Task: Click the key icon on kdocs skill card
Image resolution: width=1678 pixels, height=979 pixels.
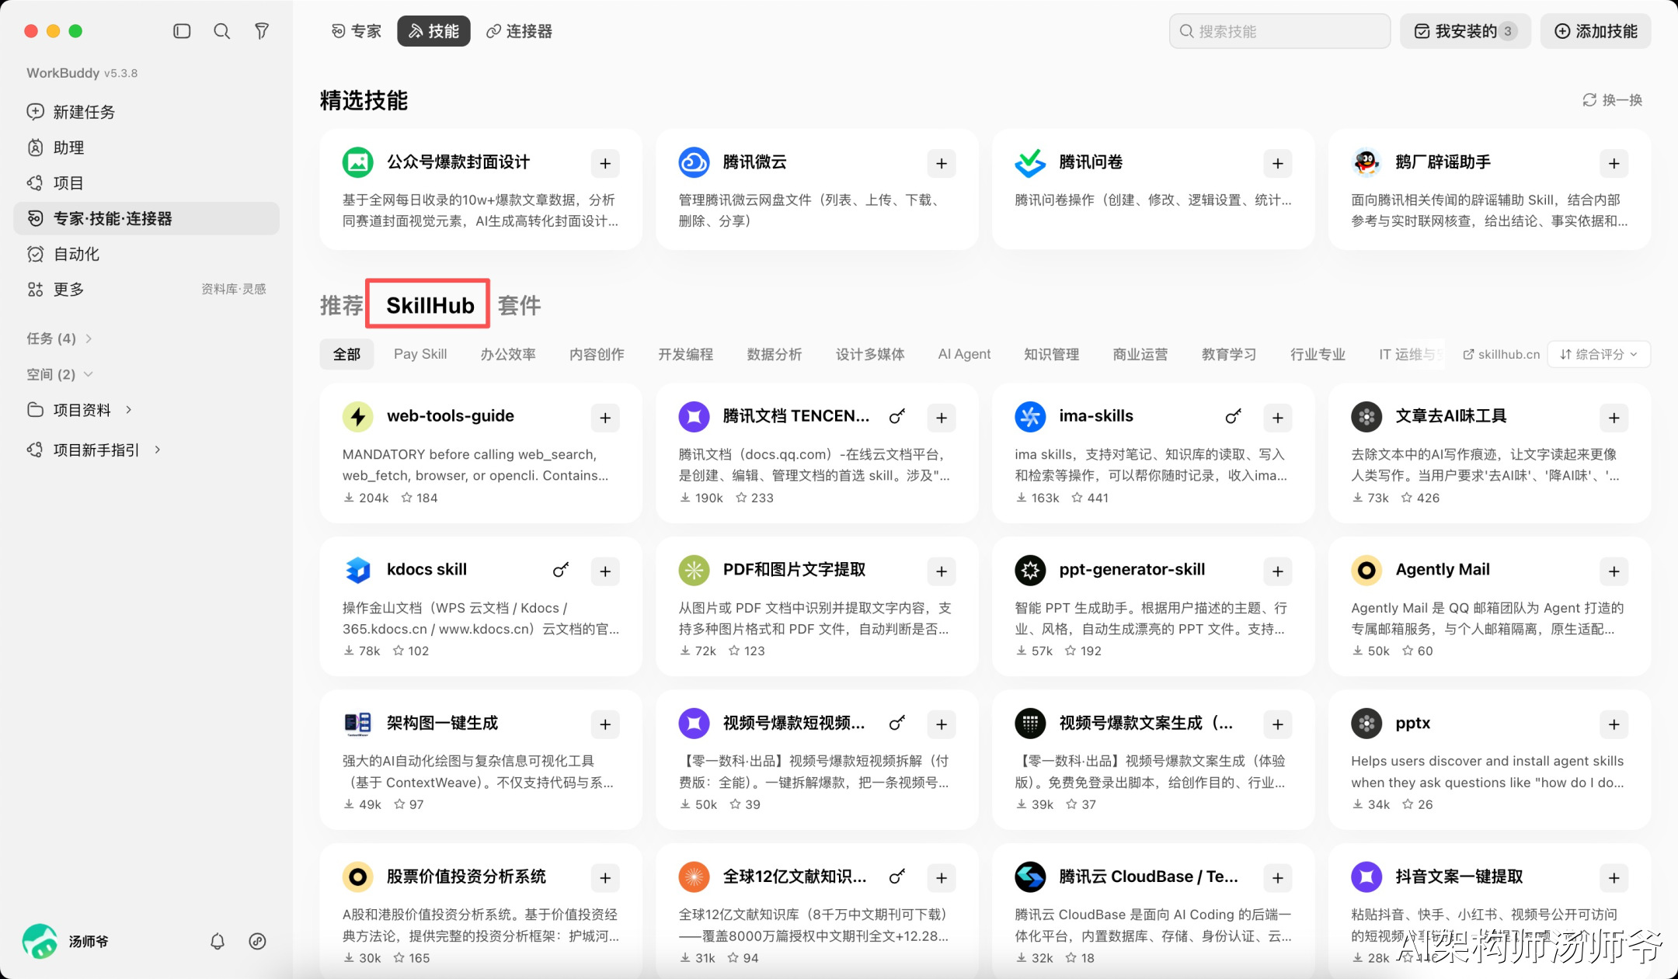Action: pos(560,571)
